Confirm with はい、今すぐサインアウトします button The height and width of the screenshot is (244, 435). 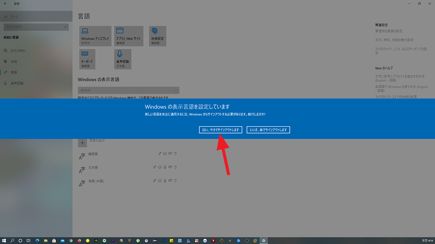[221, 130]
